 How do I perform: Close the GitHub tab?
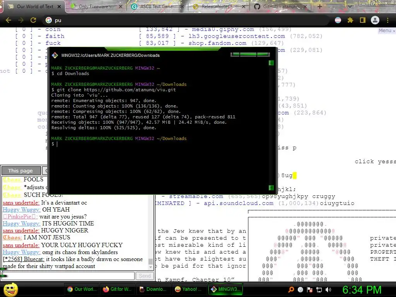pos(305,7)
